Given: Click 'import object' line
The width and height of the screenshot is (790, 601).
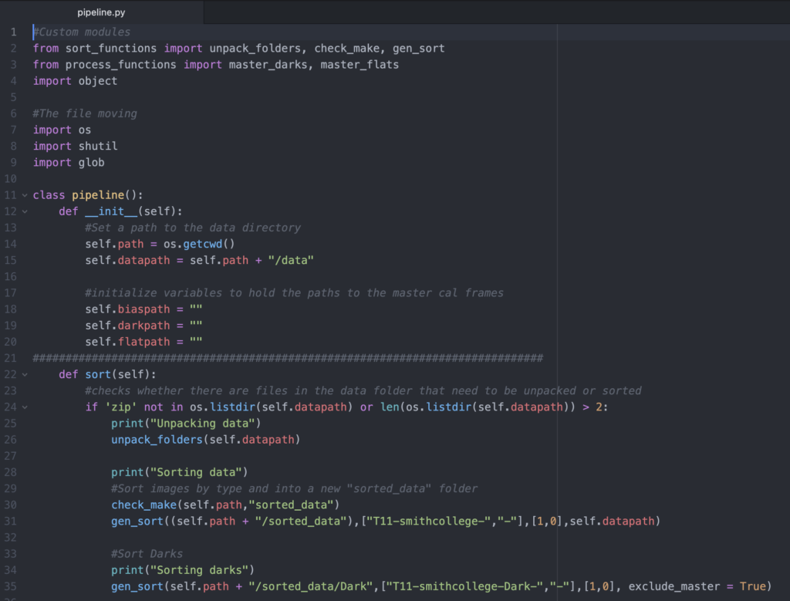Looking at the screenshot, I should (x=75, y=81).
